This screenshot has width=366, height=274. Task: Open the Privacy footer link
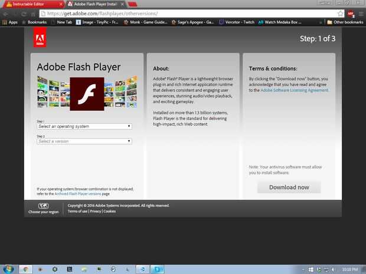pos(95,211)
